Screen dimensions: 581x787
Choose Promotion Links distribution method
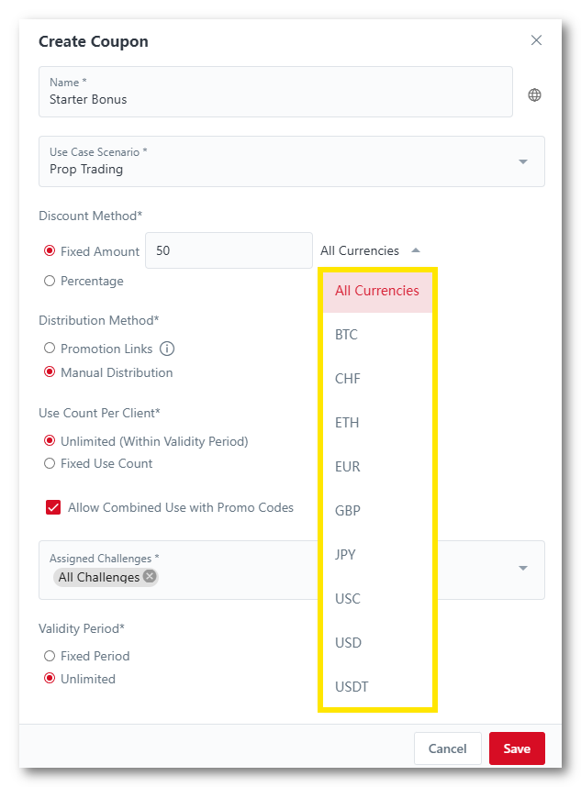[x=50, y=349]
